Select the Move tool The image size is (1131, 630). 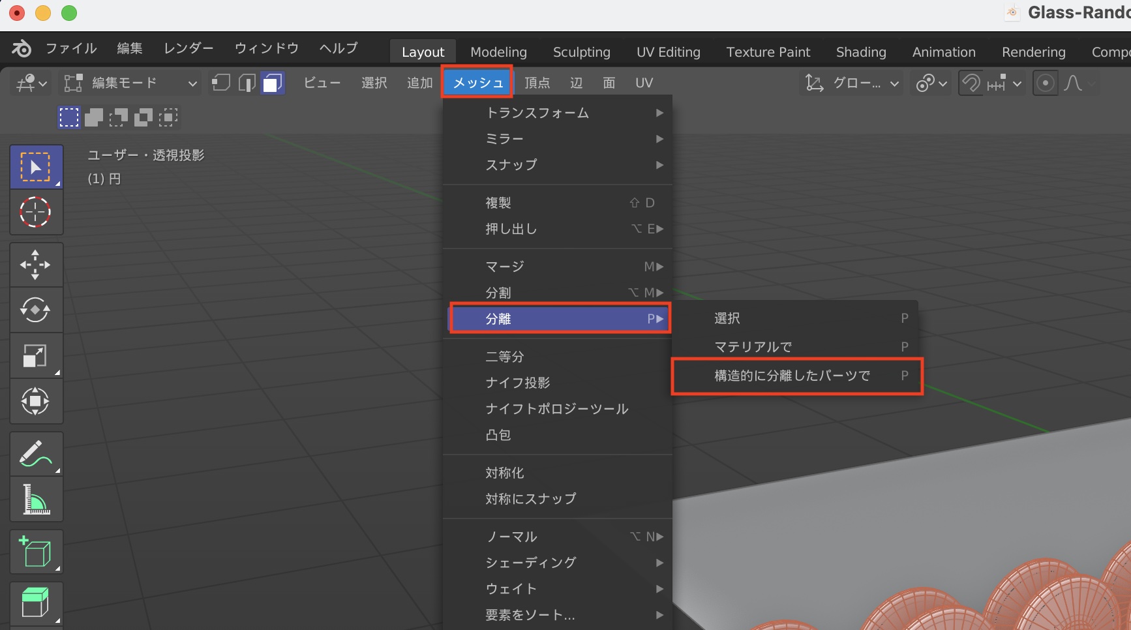[x=35, y=264]
